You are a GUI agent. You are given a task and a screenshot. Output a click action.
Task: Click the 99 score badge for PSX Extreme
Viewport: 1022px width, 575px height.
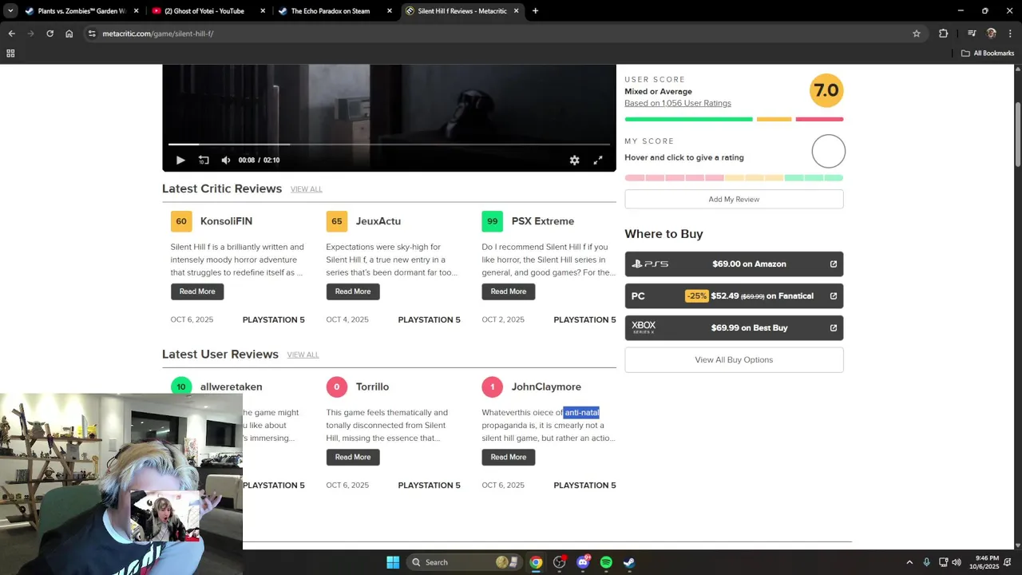[493, 221]
